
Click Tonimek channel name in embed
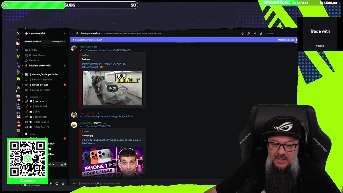[x=86, y=59]
